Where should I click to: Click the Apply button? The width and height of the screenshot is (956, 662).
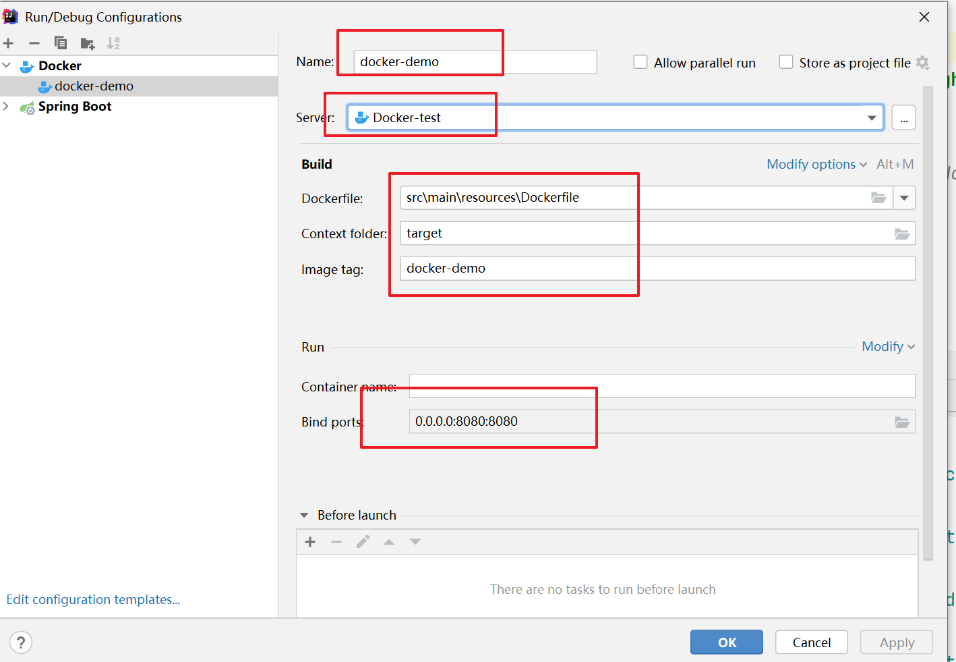click(x=897, y=642)
